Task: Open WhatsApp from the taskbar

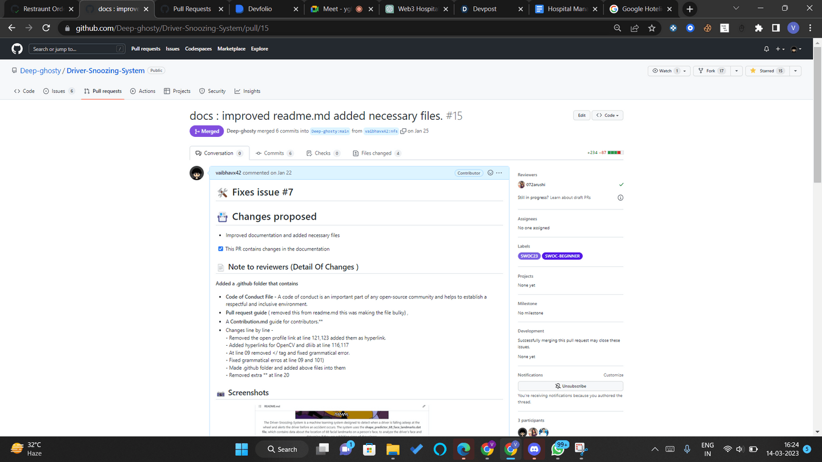Action: 558,449
